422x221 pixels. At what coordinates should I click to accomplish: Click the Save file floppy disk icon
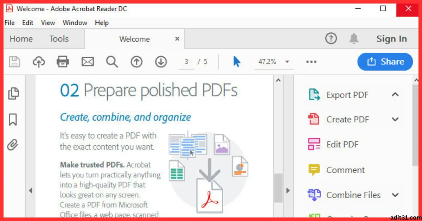(14, 62)
